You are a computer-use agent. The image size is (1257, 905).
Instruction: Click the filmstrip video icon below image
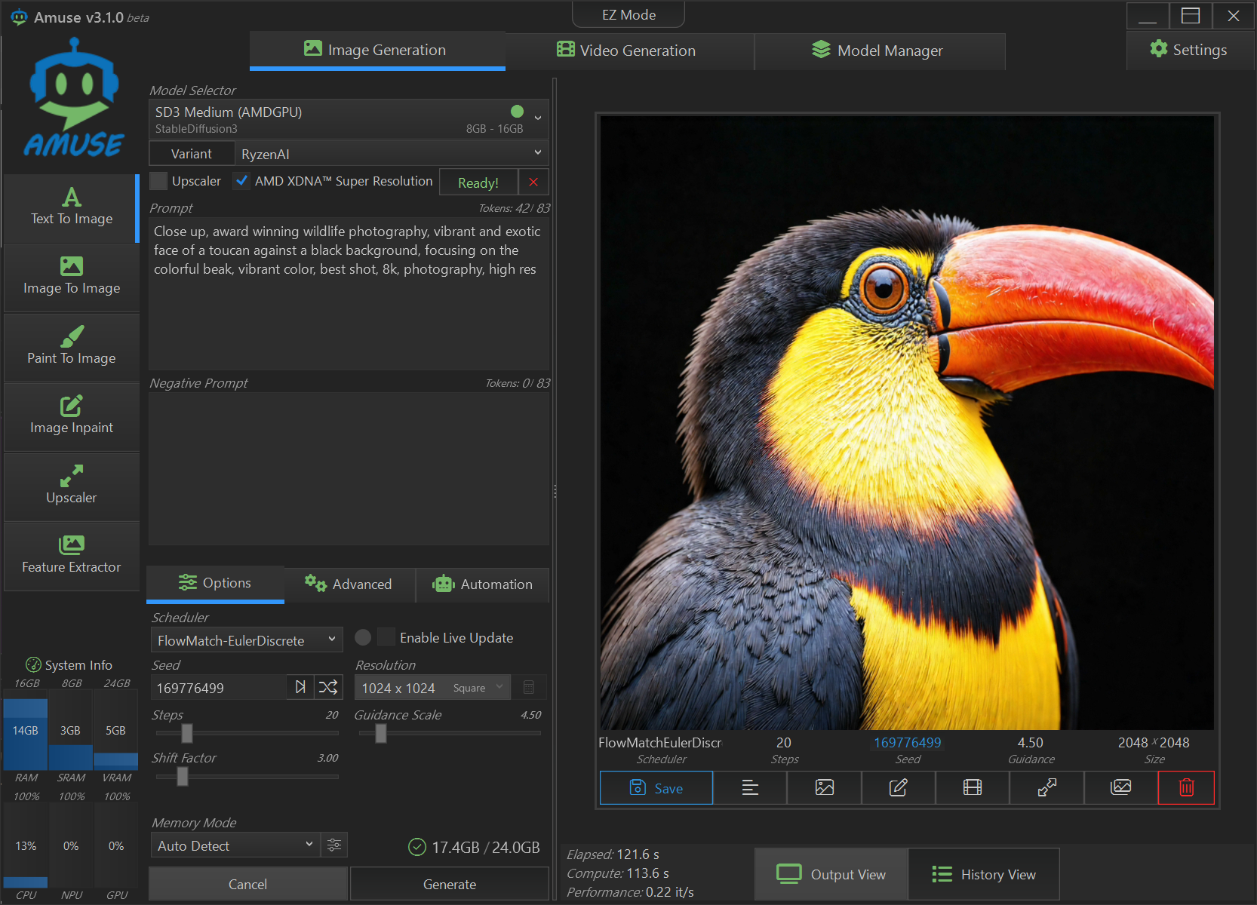(972, 787)
